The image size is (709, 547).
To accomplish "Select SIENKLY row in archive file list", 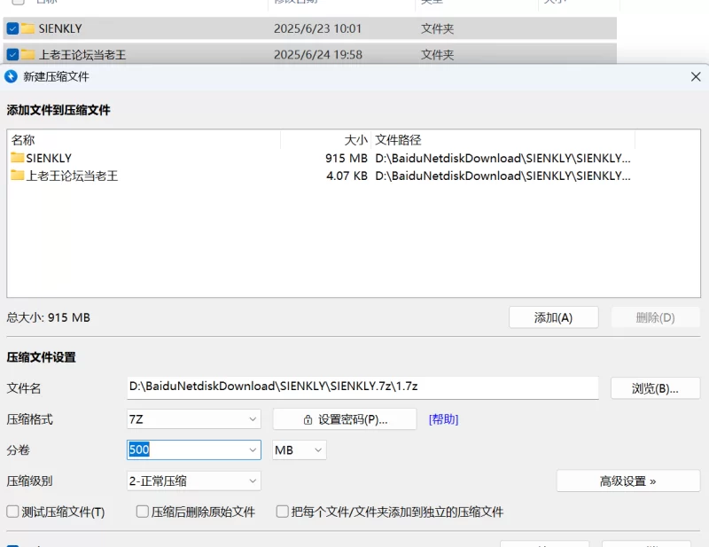I will [321, 158].
